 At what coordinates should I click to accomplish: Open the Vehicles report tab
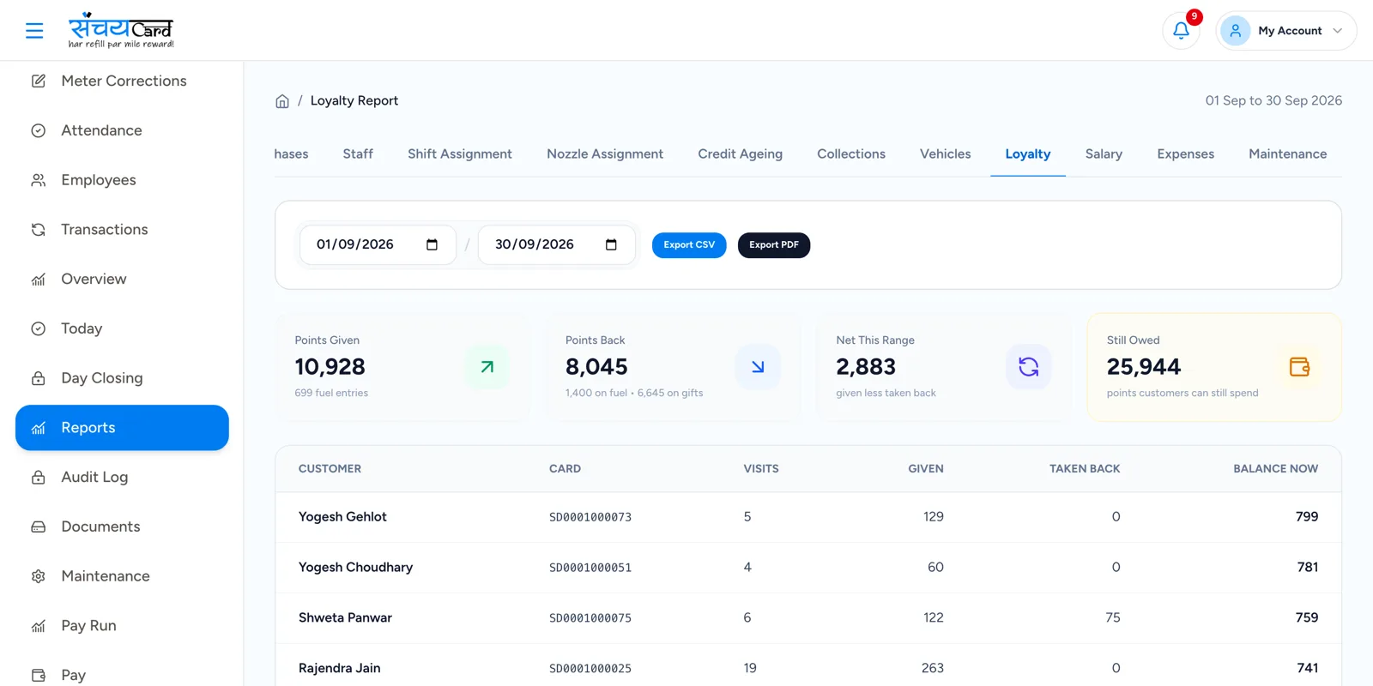pyautogui.click(x=945, y=154)
